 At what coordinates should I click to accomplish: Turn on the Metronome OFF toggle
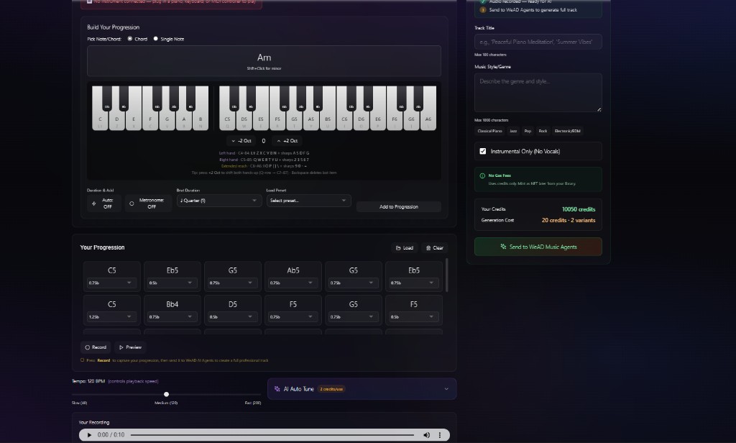[x=148, y=204]
